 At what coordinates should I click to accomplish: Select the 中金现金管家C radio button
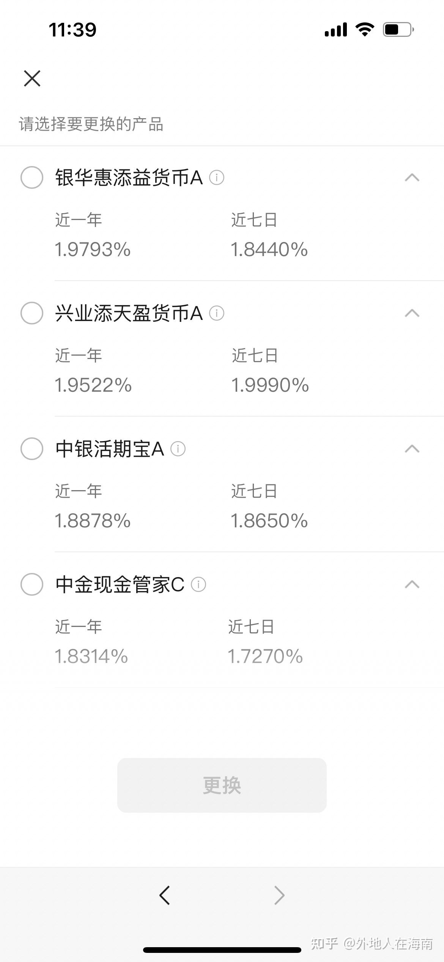coord(32,584)
